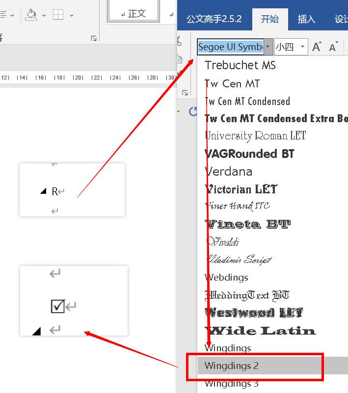Image resolution: width=348 pixels, height=393 pixels.
Task: Expand the font name dropdown arrow
Action: 268,47
